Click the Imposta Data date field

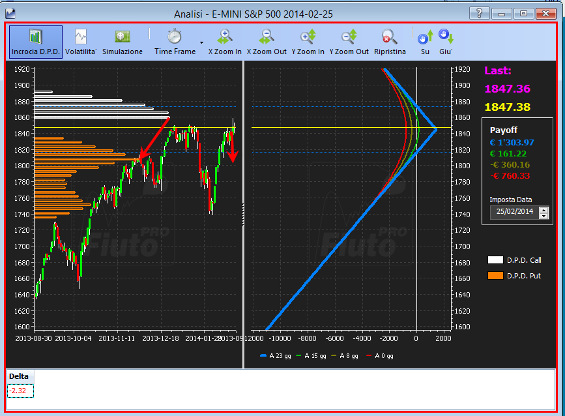[515, 212]
